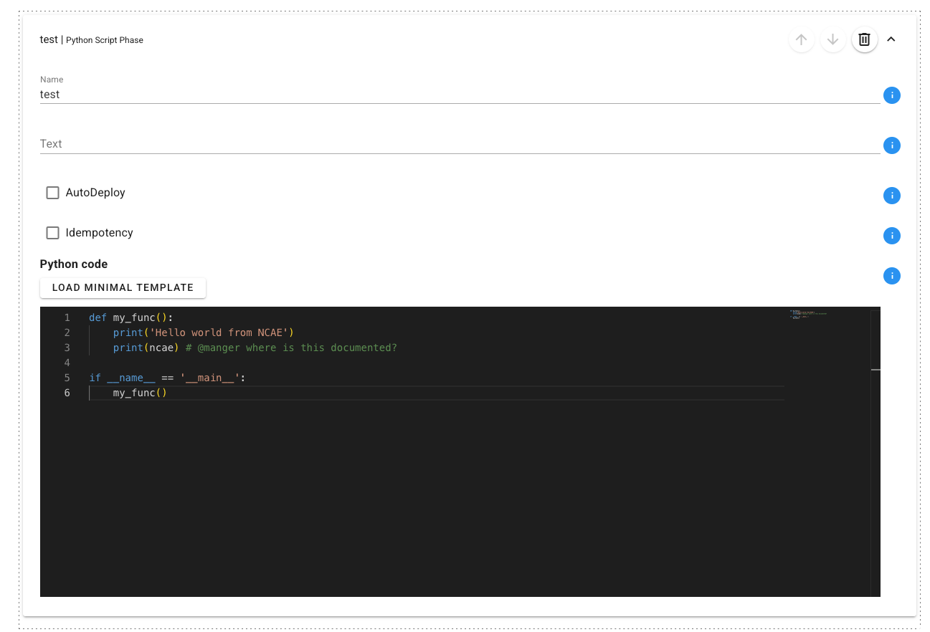
Task: Focus the empty Text input field
Action: coord(460,144)
